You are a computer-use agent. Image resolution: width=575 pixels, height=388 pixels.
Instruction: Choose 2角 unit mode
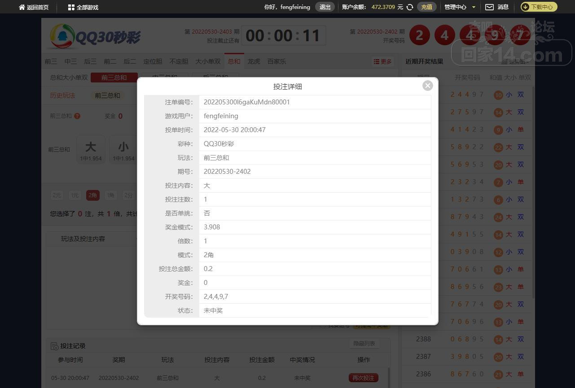click(93, 195)
